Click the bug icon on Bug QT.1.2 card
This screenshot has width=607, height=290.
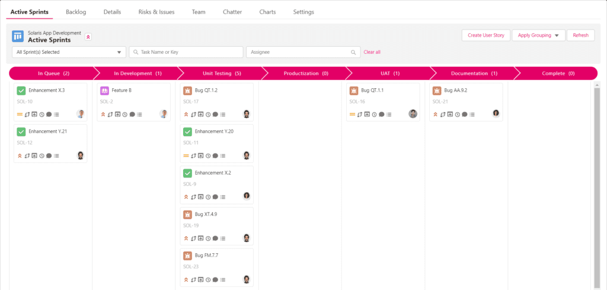[187, 91]
